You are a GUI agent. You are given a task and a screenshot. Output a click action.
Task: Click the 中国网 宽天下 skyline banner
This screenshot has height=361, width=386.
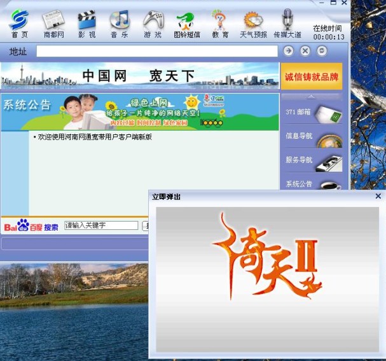[x=140, y=76]
